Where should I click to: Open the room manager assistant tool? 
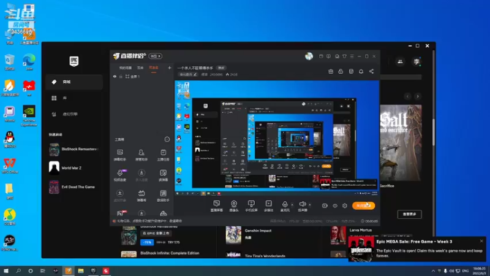pyautogui.click(x=141, y=155)
